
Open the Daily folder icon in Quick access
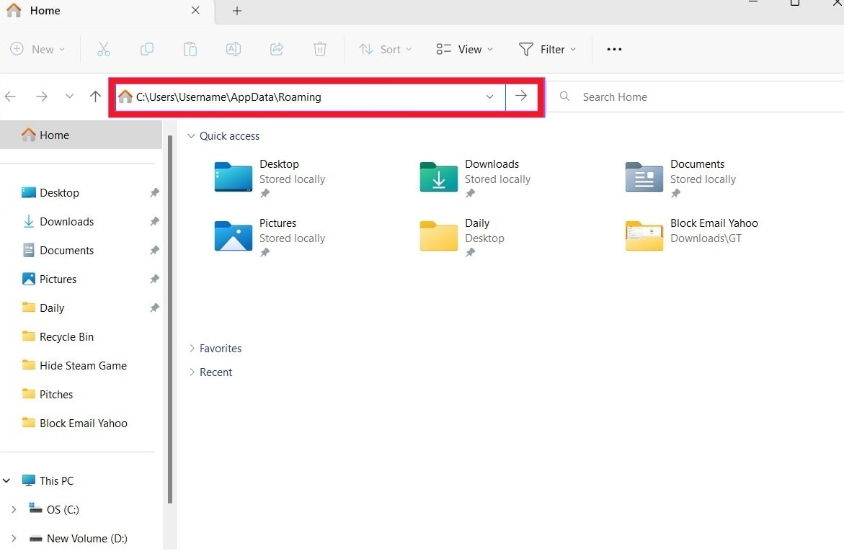(439, 236)
